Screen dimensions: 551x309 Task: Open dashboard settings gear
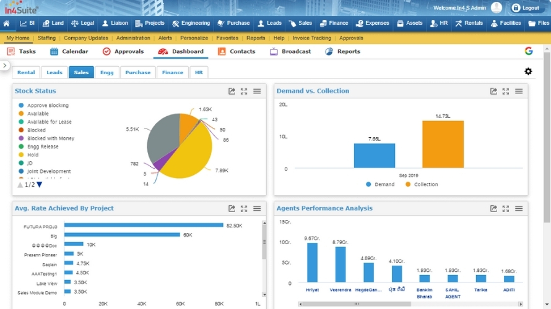coord(528,71)
